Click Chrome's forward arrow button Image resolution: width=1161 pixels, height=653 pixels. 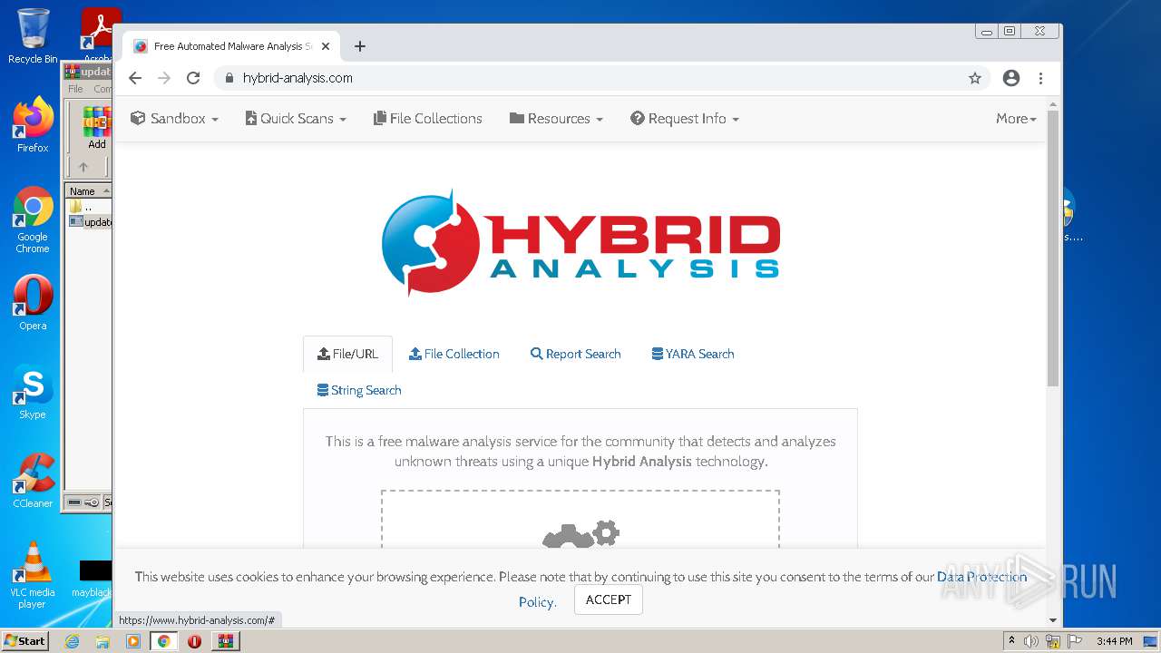164,78
